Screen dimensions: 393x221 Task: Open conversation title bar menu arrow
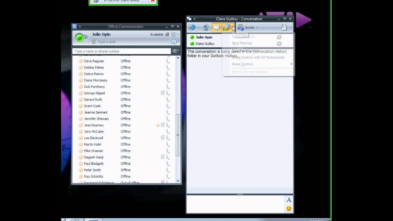194,19
